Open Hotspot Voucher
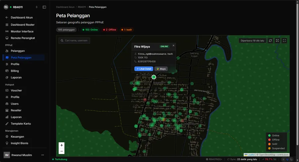 tap(24, 90)
